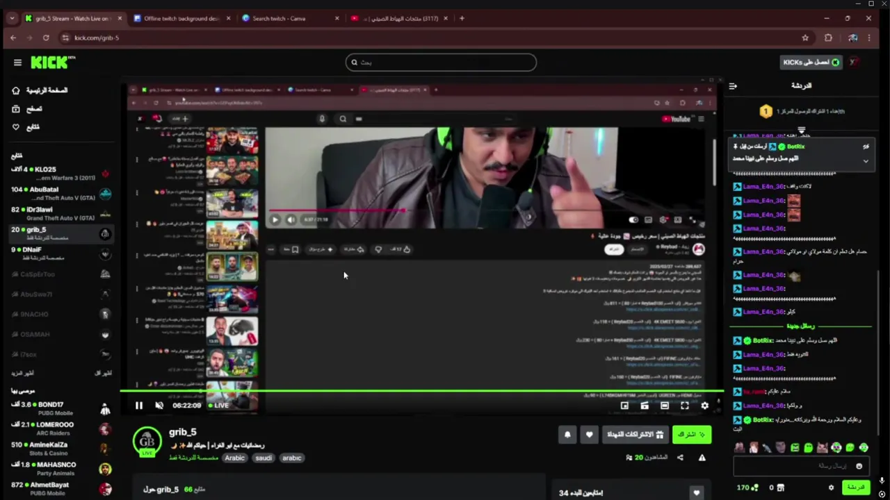Image resolution: width=890 pixels, height=500 pixels.
Task: Click the heart next to 34 subscribers goal
Action: coord(696,493)
